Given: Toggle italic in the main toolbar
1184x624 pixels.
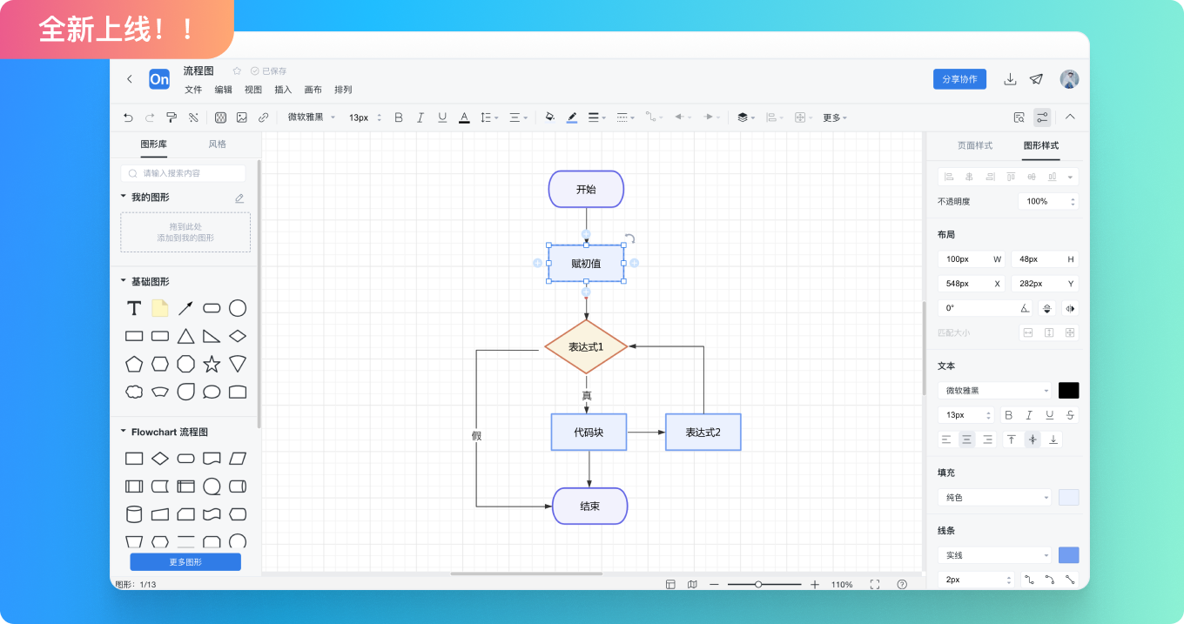Looking at the screenshot, I should coord(420,117).
